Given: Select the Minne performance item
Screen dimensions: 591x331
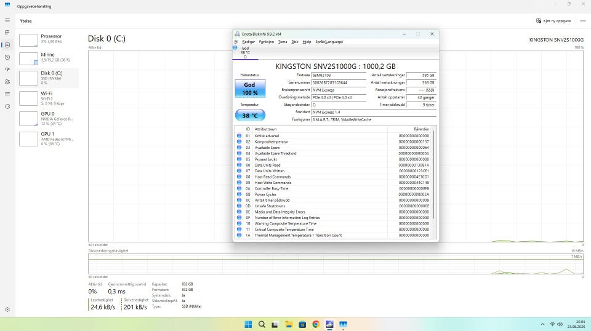Looking at the screenshot, I should coord(48,58).
